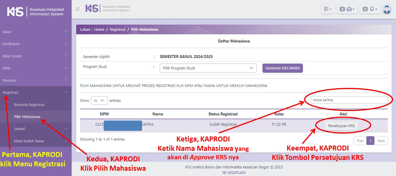Image resolution: width=396 pixels, height=176 pixels.
Task: Expand the Akun sidebar menu
Action: coord(36,32)
